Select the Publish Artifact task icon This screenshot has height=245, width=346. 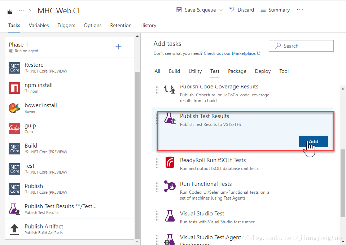click(14, 229)
